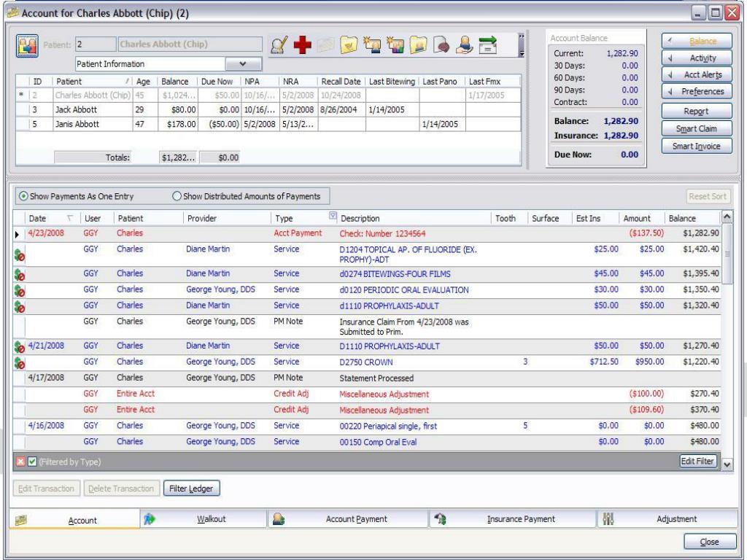Click the edit patient pencil icon
The height and width of the screenshot is (560, 747).
pyautogui.click(x=279, y=45)
